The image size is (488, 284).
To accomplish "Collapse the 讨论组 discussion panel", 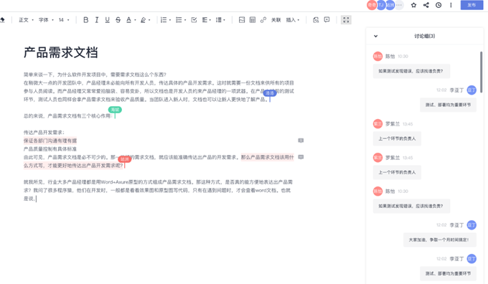I will (x=375, y=36).
